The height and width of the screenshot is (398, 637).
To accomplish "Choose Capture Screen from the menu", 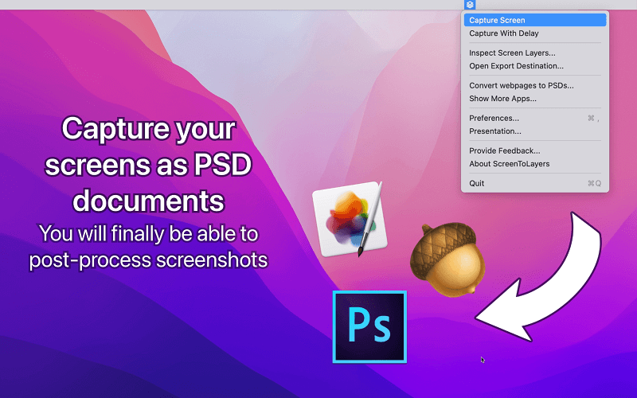I will [535, 20].
